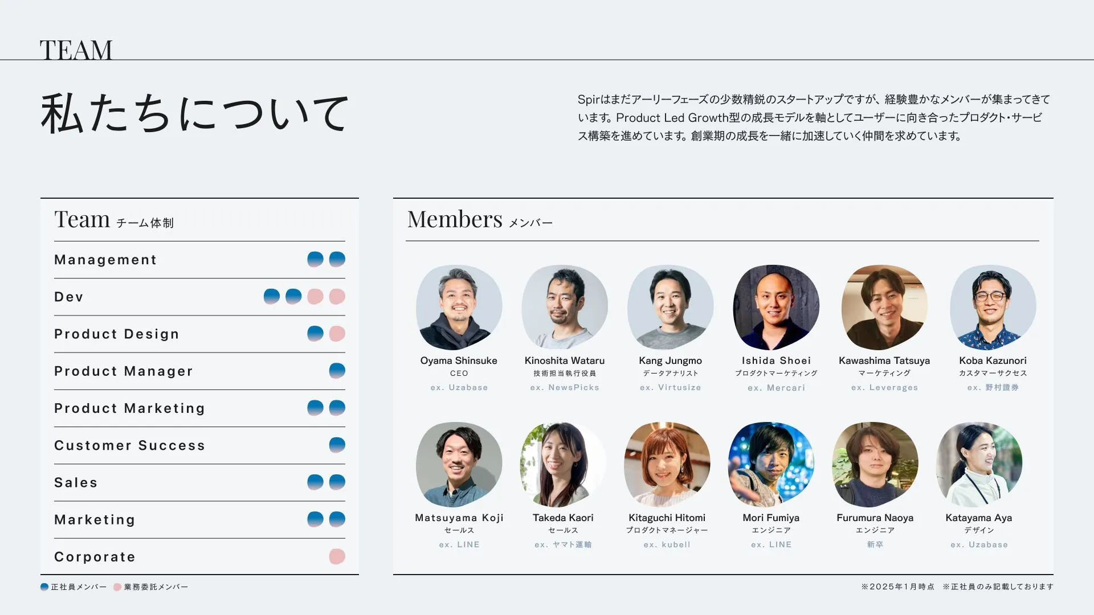The height and width of the screenshot is (615, 1094).
Task: Click the name Oyama Shinsuke
Action: point(459,360)
